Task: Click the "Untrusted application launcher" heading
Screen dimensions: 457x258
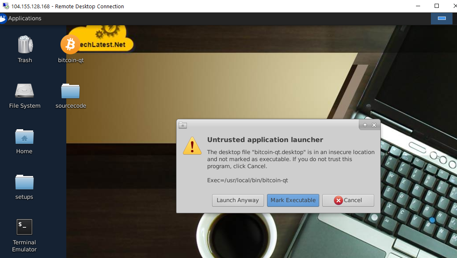Action: point(265,140)
